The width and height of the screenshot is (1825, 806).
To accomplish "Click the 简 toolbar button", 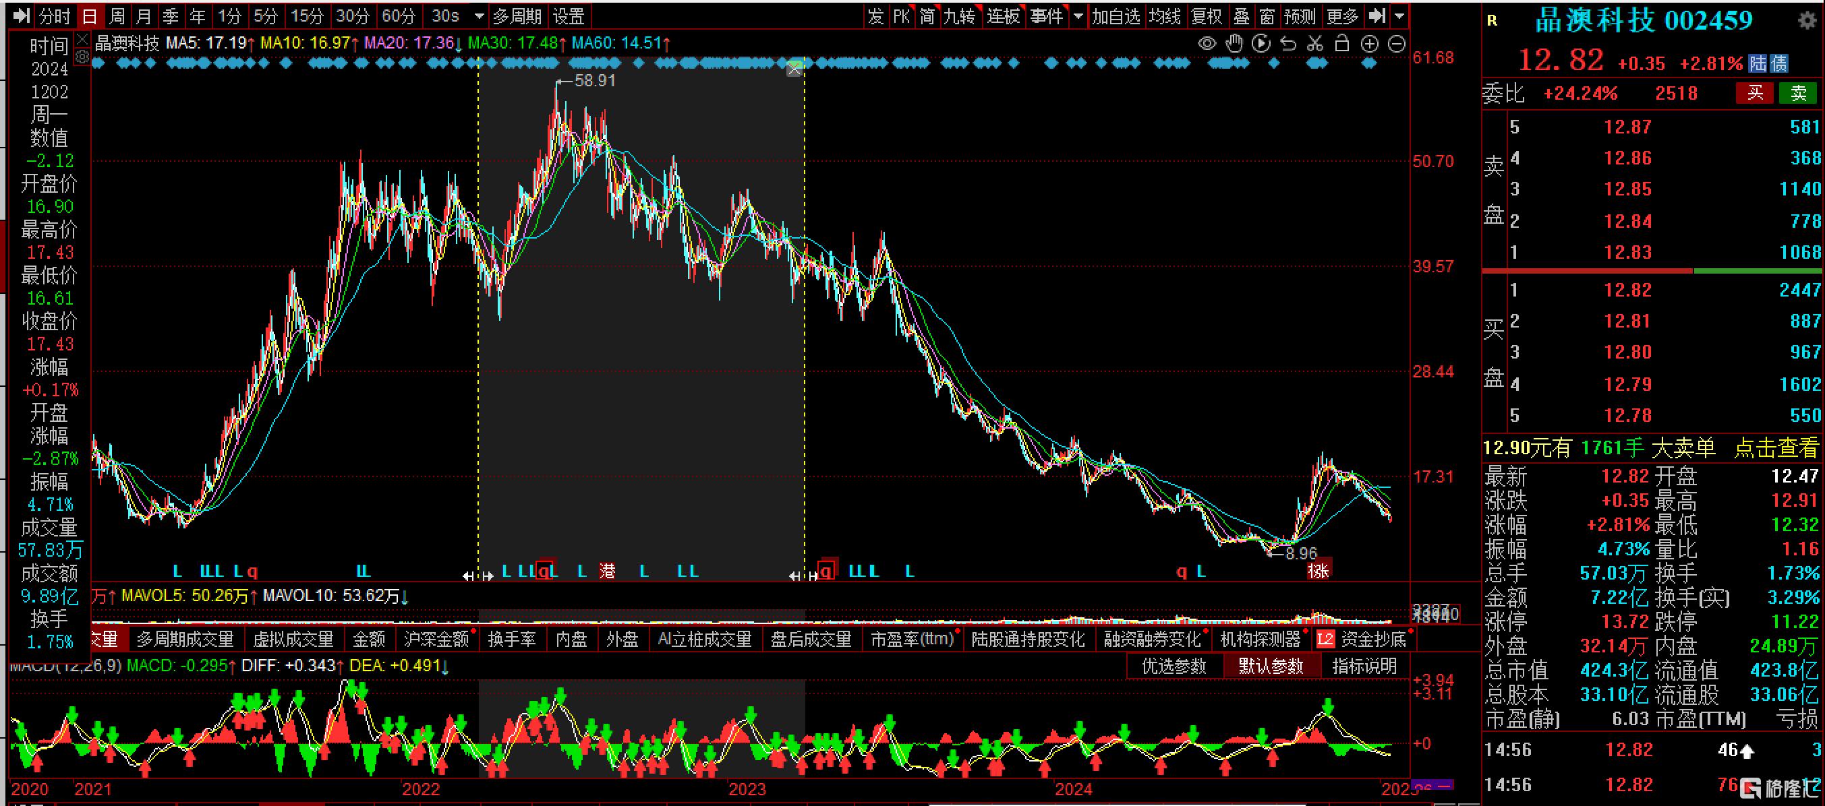I will coord(927,15).
